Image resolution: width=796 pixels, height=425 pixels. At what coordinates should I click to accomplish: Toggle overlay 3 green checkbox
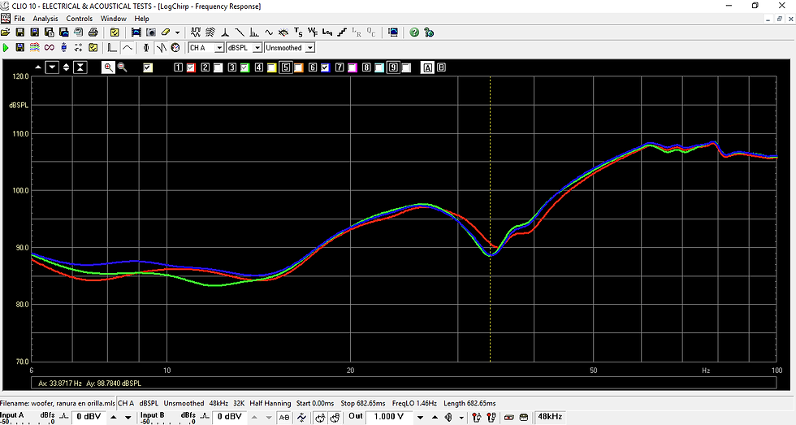pyautogui.click(x=244, y=67)
